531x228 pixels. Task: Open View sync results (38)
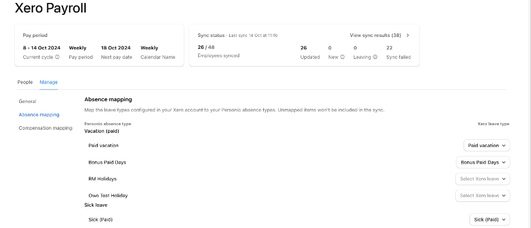coord(379,35)
